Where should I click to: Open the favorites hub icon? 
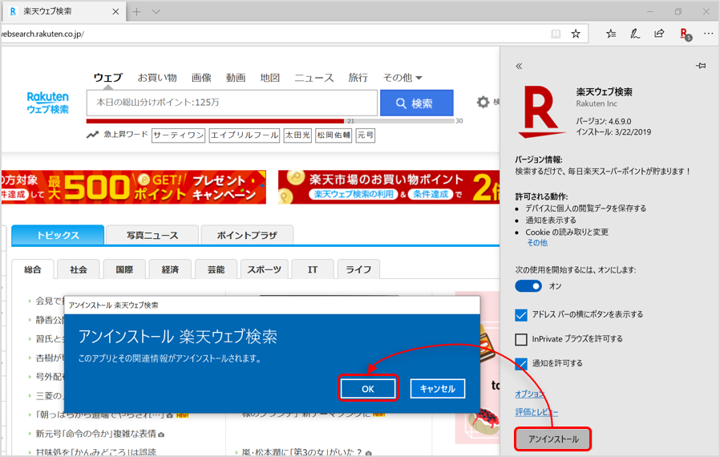611,34
